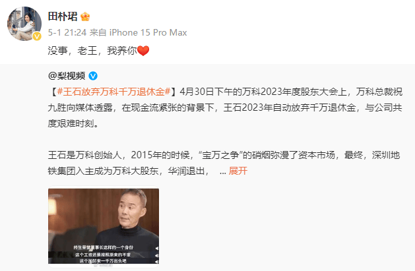Click the red heart emoji

(x=143, y=51)
